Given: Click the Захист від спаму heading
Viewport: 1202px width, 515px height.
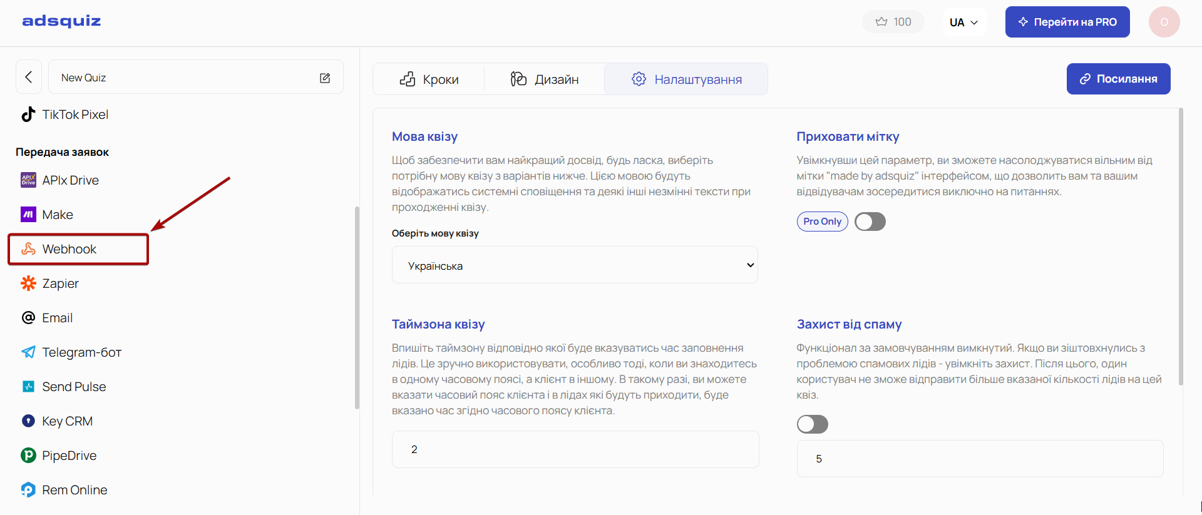Looking at the screenshot, I should (x=849, y=324).
